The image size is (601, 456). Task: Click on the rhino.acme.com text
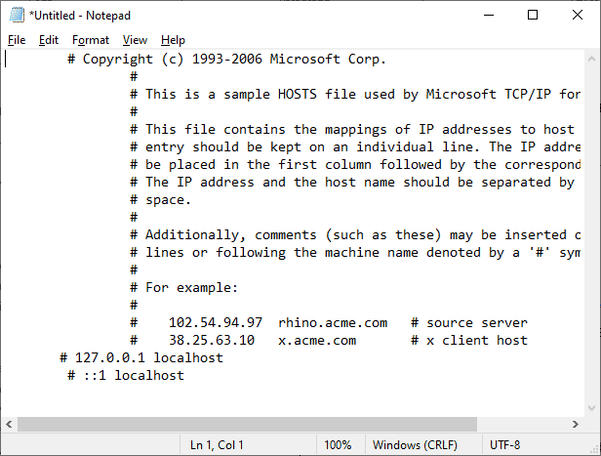333,322
